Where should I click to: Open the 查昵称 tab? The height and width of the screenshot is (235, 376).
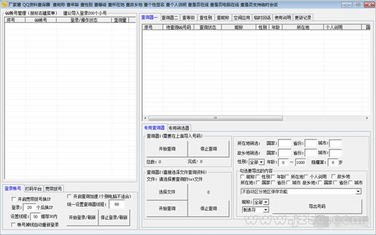(223, 18)
